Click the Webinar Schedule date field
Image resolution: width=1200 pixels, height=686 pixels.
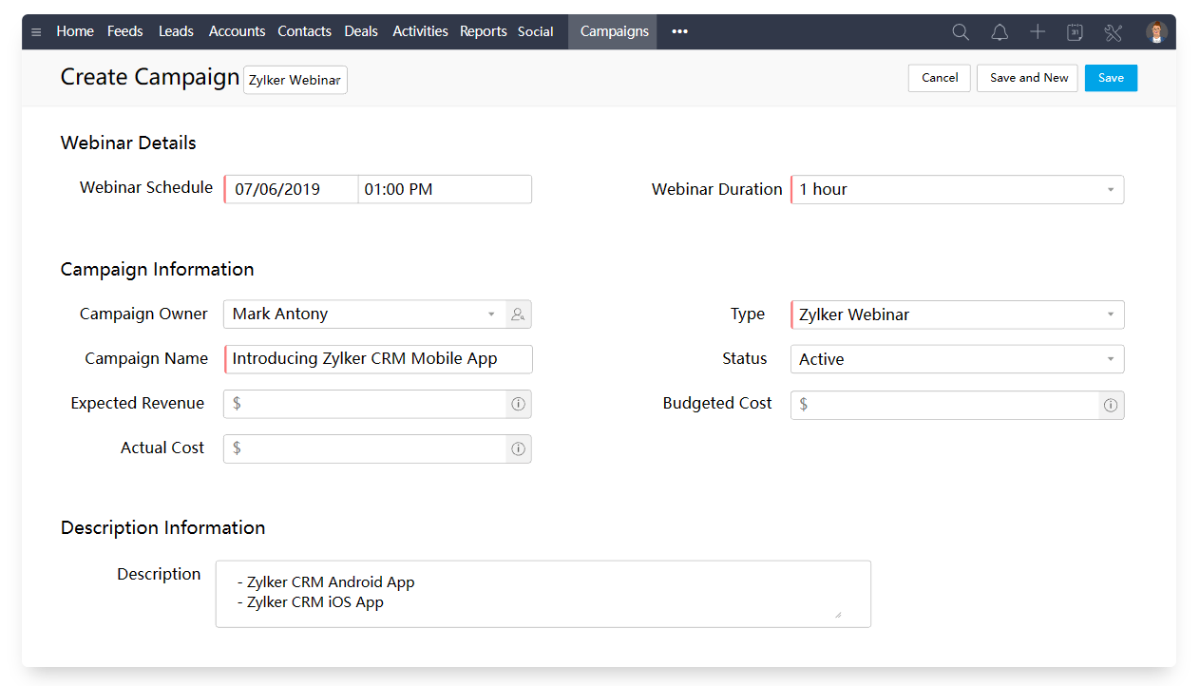point(292,189)
